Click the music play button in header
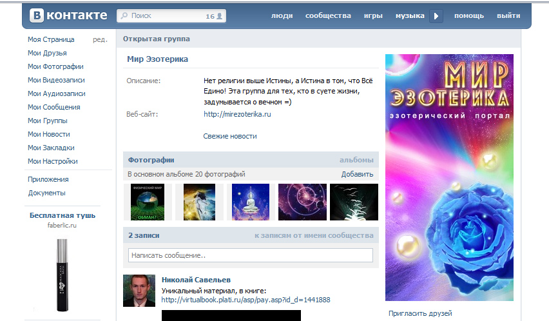The image size is (549, 321). pyautogui.click(x=436, y=16)
